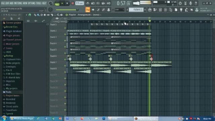Click the green horizontal slider under transport
The width and height of the screenshot is (215, 121).
click(x=67, y=10)
